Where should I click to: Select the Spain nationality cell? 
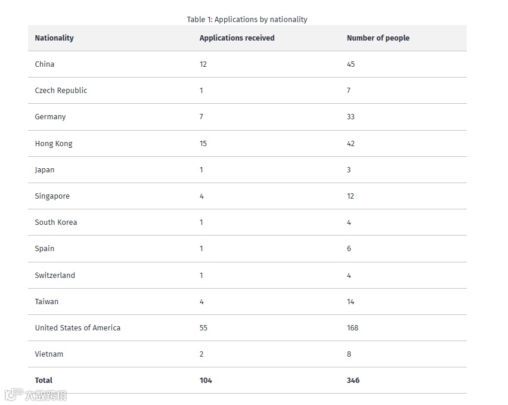tap(45, 249)
